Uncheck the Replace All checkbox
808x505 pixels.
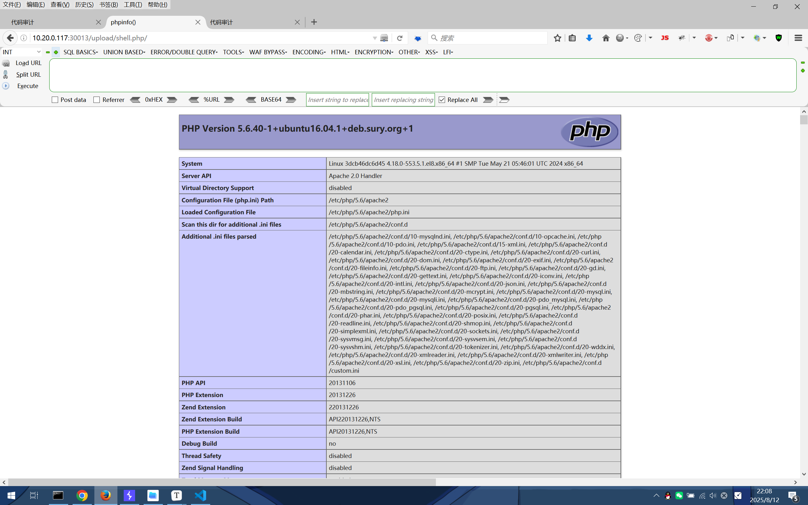(442, 100)
